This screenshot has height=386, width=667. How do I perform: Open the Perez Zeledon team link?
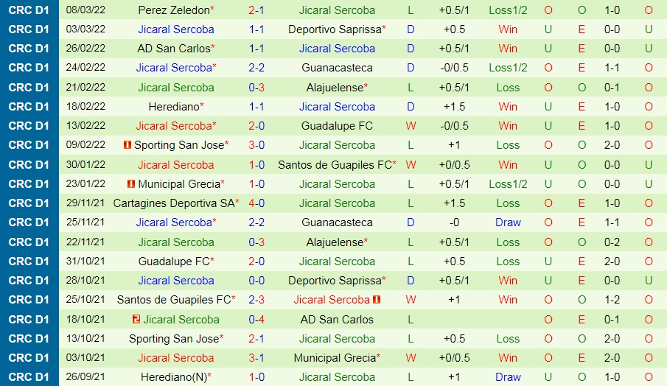pyautogui.click(x=173, y=10)
